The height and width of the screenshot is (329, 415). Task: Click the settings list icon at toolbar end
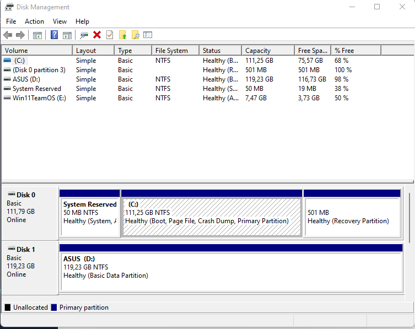point(148,35)
